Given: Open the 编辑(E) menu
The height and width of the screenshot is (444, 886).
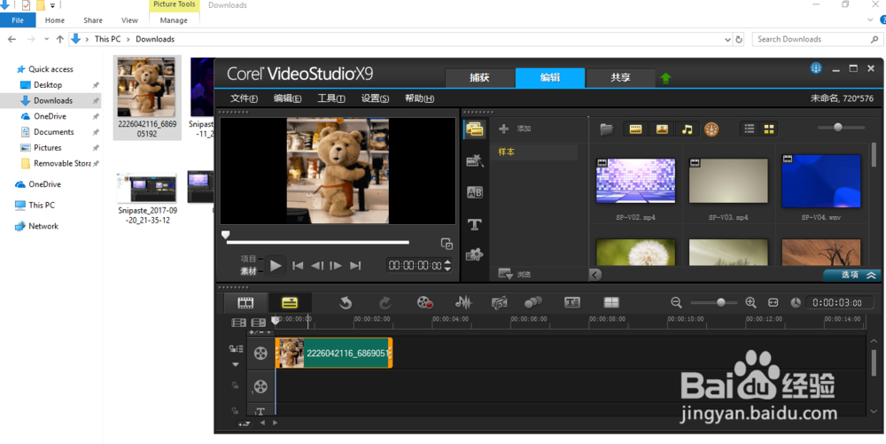Looking at the screenshot, I should [x=288, y=98].
